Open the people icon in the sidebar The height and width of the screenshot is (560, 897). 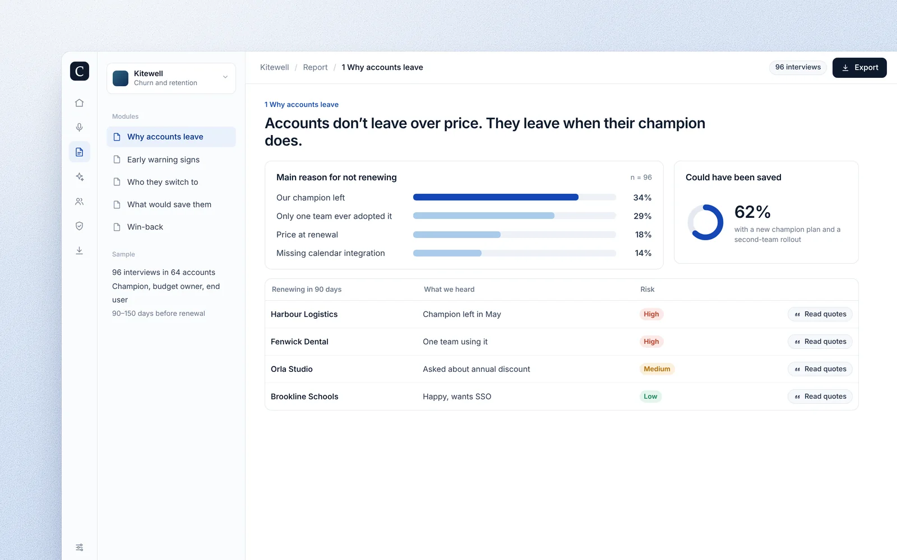(80, 202)
